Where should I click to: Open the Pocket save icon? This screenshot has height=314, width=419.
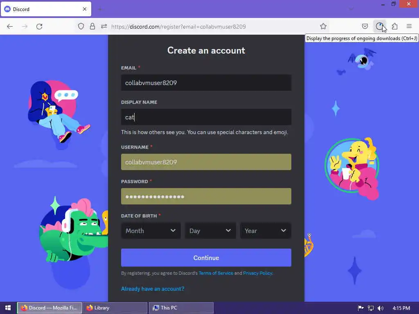point(365,27)
